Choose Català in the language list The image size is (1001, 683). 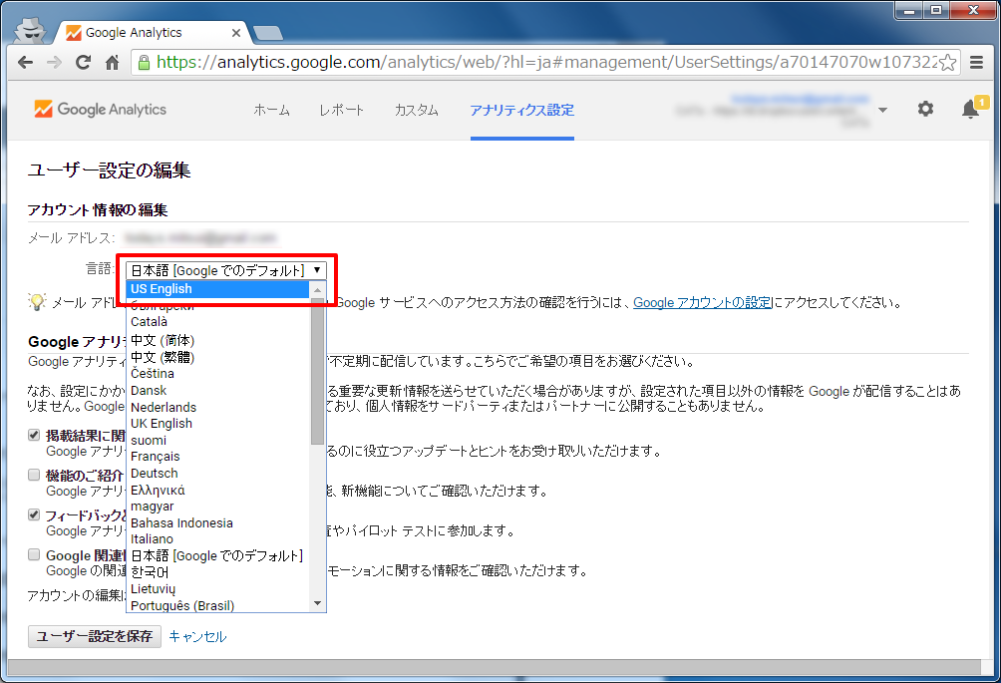[x=217, y=322]
